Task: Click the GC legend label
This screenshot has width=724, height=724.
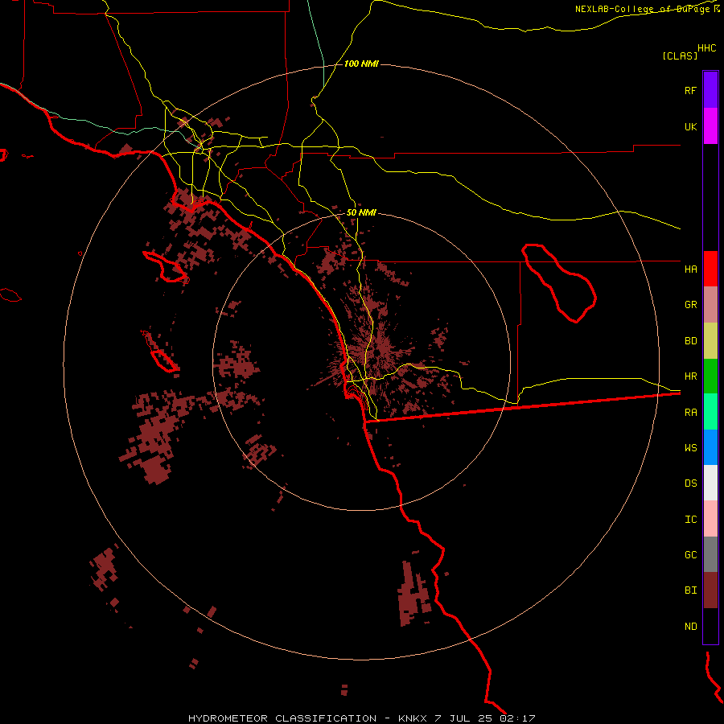Action: pyautogui.click(x=690, y=555)
